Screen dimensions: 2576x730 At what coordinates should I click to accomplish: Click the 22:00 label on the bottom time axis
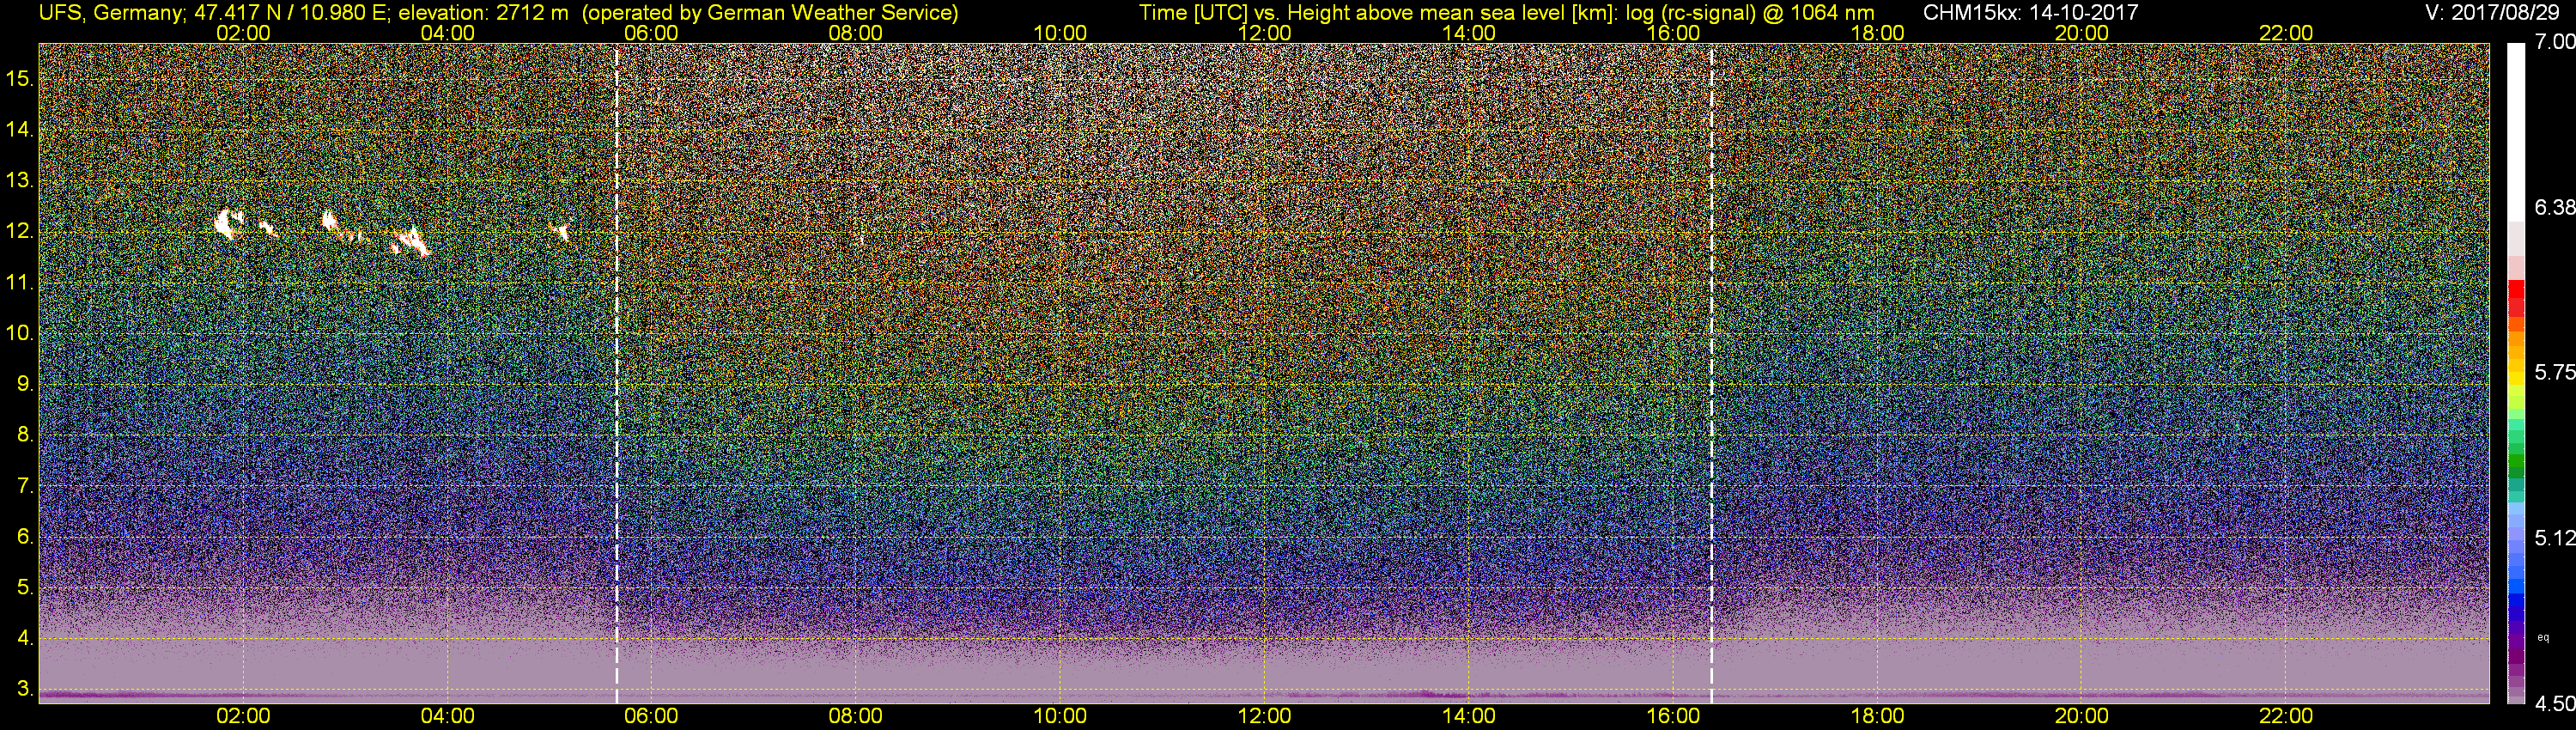(x=2286, y=716)
